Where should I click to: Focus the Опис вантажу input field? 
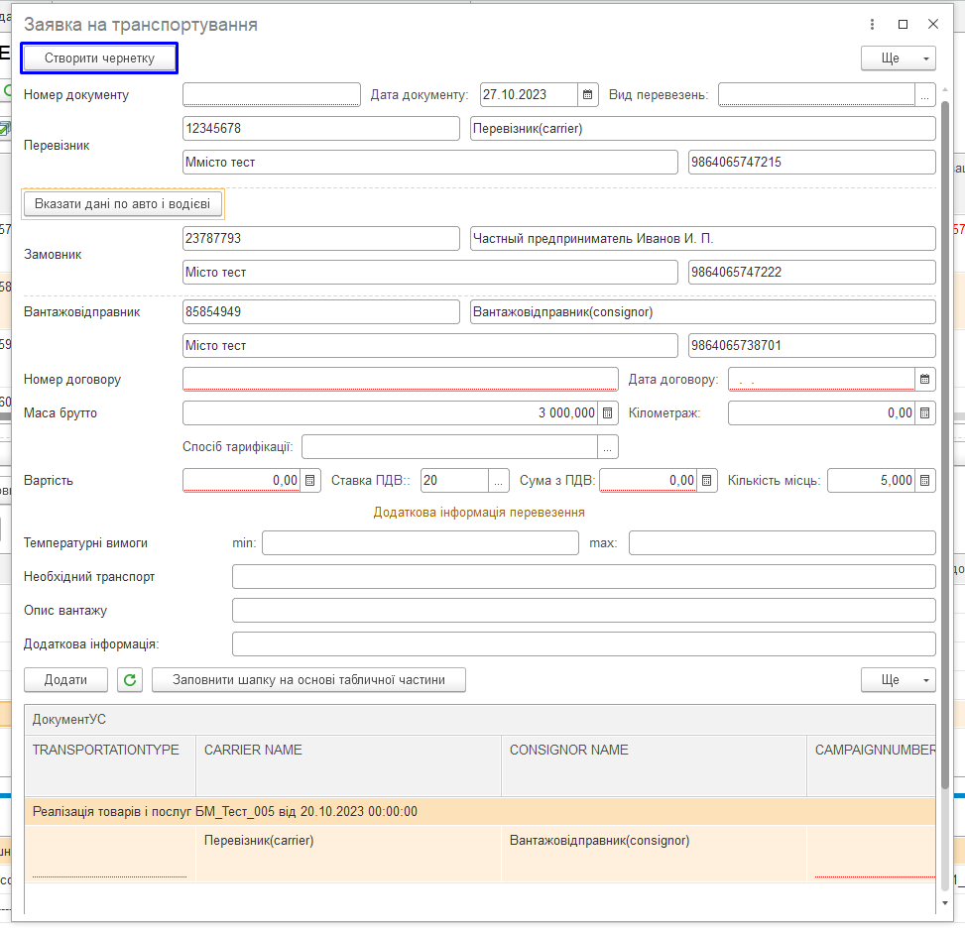(583, 611)
